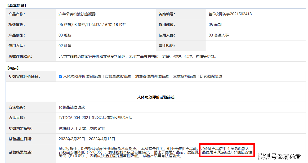Screen dimensions: 308x163
Task: Click the method source T/TDCA 004-2021 text
Action: click(95, 118)
